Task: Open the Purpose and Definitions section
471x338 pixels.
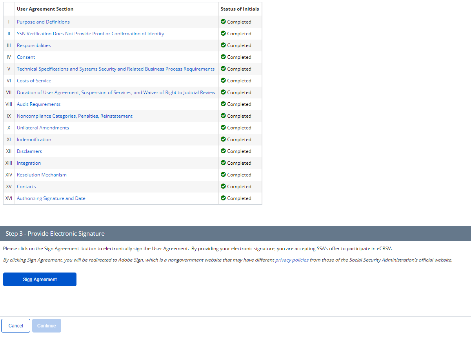Action: (x=43, y=22)
